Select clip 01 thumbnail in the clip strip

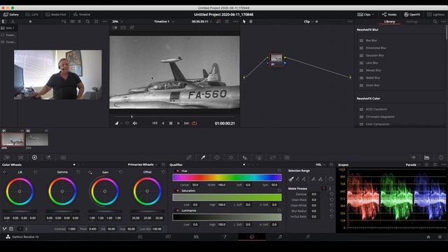click(x=13, y=139)
